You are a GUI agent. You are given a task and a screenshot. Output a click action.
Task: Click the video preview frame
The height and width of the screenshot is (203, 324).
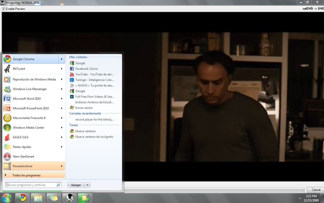coord(163,97)
